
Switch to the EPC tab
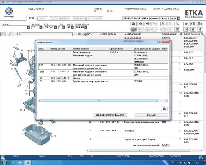point(31,18)
